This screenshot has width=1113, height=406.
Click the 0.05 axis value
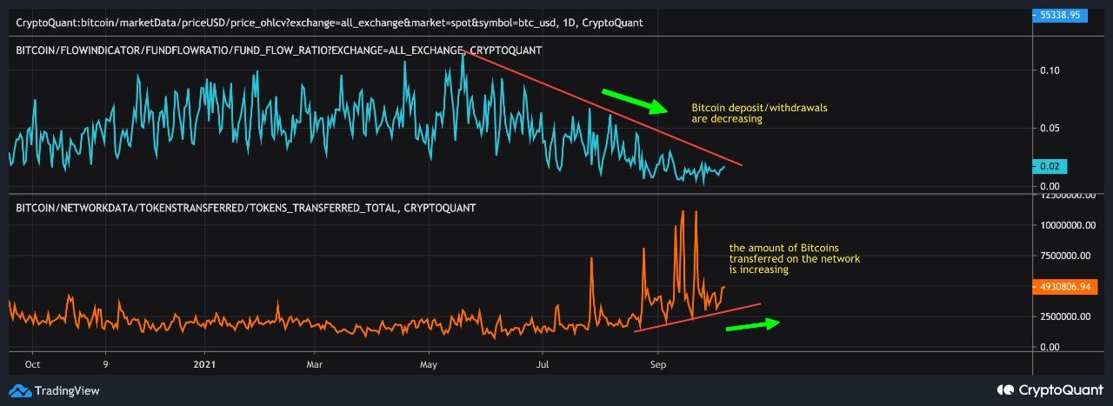pos(1051,129)
